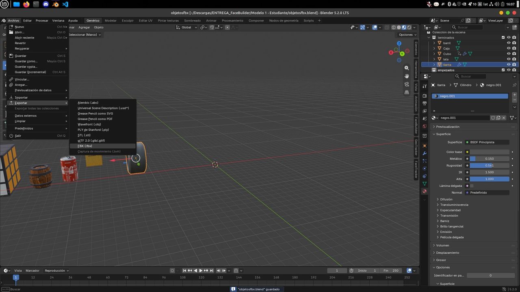Screen dimensions: 520x292
Task: Open the Importar submenu
Action: (x=38, y=97)
